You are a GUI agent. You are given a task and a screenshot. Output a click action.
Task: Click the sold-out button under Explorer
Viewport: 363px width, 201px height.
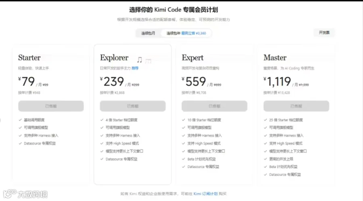coord(133,106)
